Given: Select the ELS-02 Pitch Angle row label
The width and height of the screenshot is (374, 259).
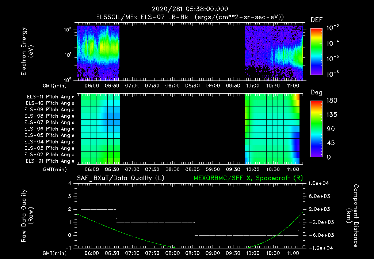Looking at the screenshot, I should point(49,155).
